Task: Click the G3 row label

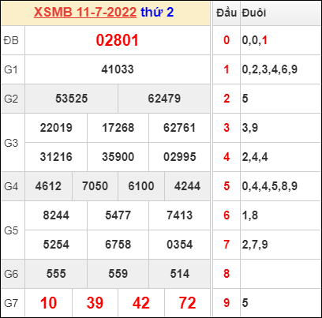Action: coord(11,143)
